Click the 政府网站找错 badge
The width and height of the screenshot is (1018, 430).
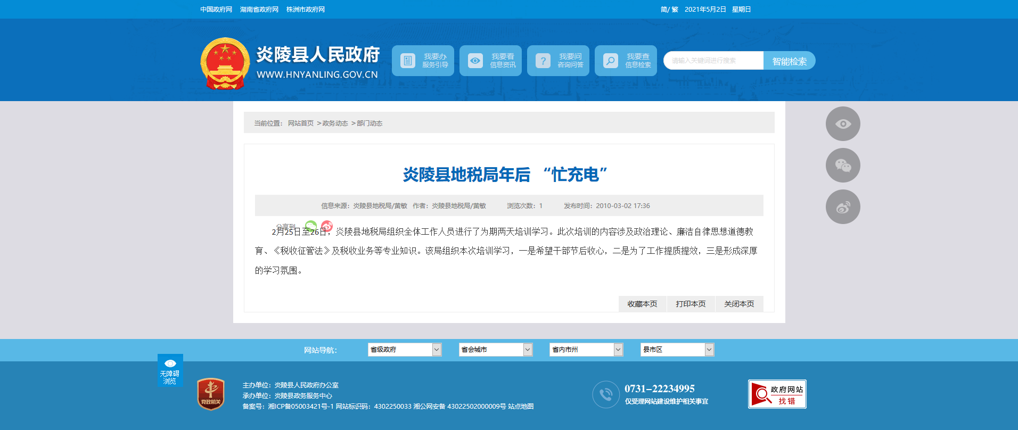point(777,394)
